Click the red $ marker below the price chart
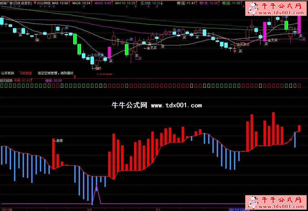 click(x=75, y=76)
